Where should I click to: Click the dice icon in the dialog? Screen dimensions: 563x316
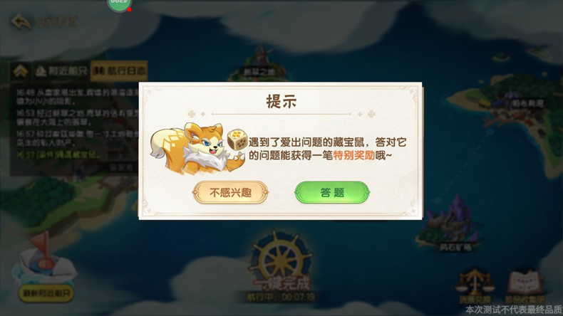[x=237, y=139]
